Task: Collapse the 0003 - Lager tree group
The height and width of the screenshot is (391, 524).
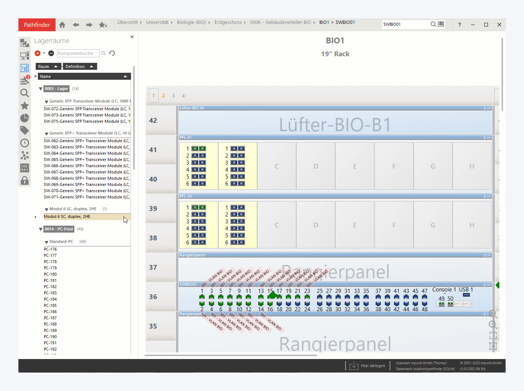Action: [x=41, y=89]
